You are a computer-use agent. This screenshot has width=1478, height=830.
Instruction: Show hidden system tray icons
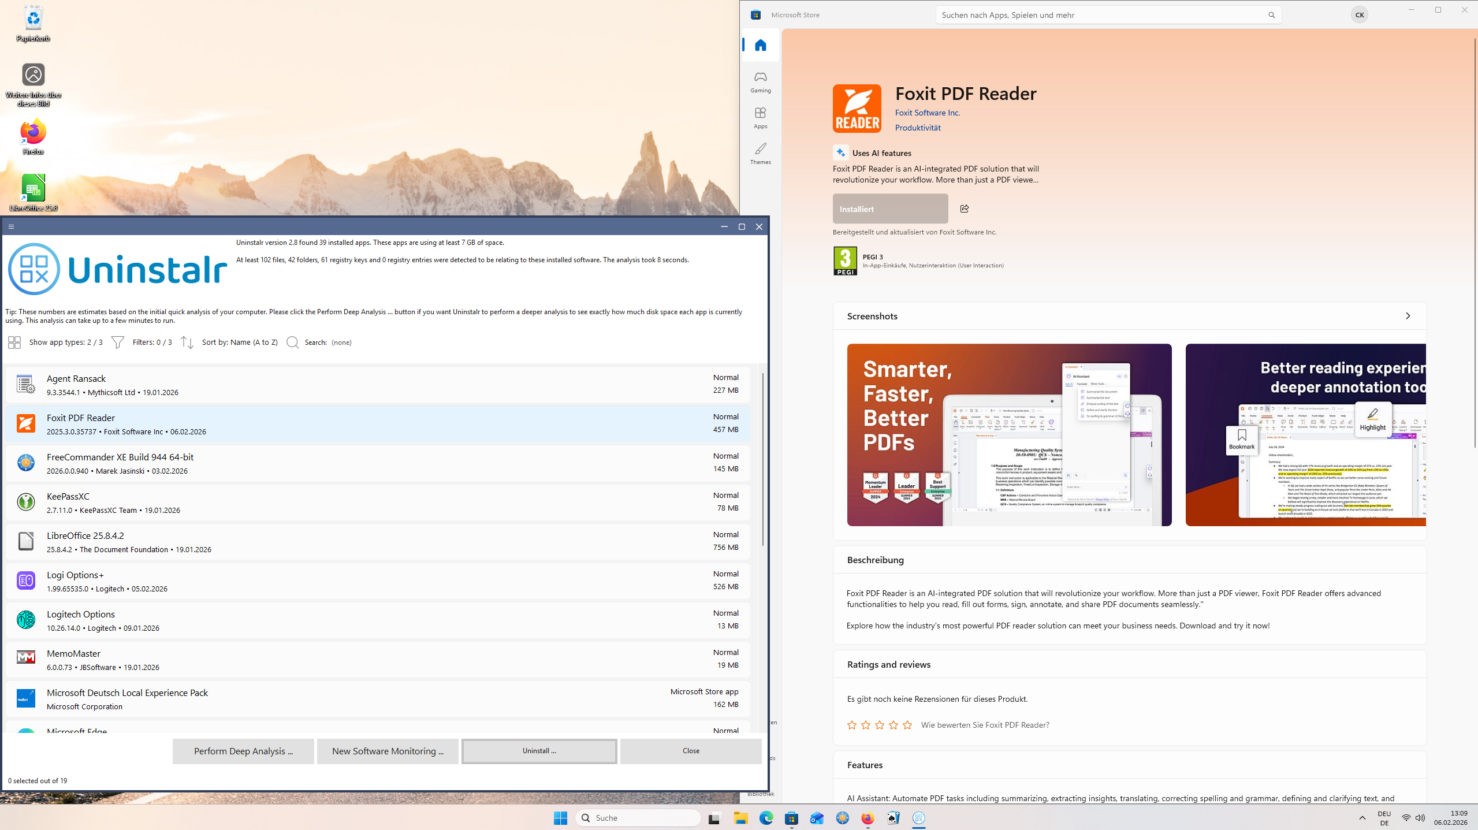click(1362, 818)
